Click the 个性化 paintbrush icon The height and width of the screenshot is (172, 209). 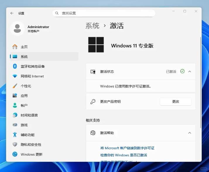tap(15, 86)
